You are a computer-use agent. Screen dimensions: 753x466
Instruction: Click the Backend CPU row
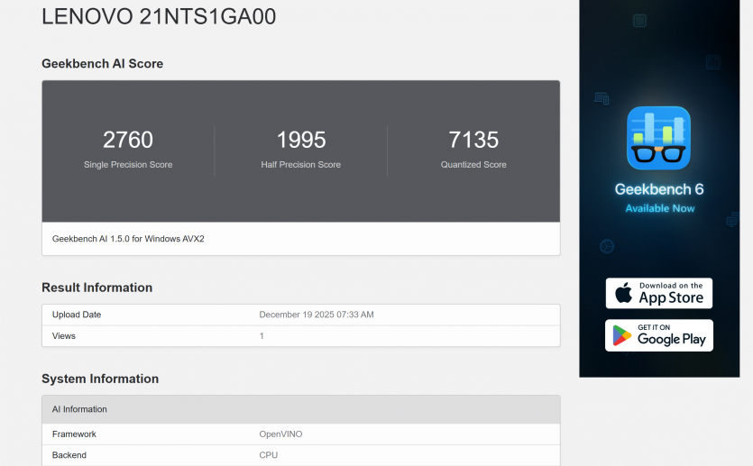(300, 455)
